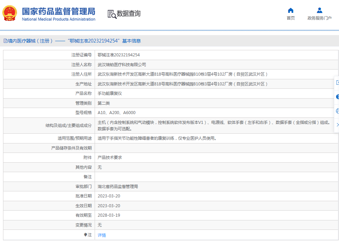Open the 详情 link
The width and height of the screenshot is (339, 243).
[x=102, y=235]
